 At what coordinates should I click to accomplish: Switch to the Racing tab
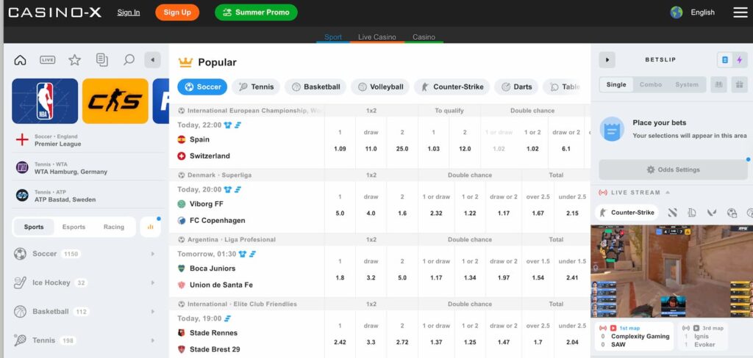tap(114, 227)
